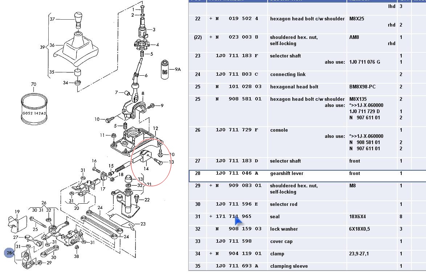Click callout 36 for the shift boot
Viewport: 426px width, 275px height.
(52, 45)
